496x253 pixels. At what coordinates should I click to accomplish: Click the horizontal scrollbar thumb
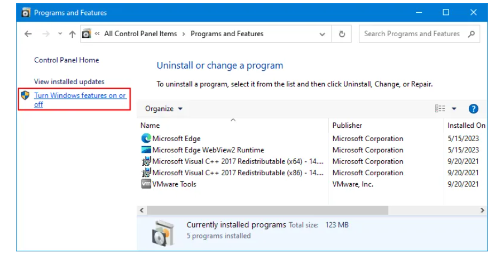click(x=267, y=210)
